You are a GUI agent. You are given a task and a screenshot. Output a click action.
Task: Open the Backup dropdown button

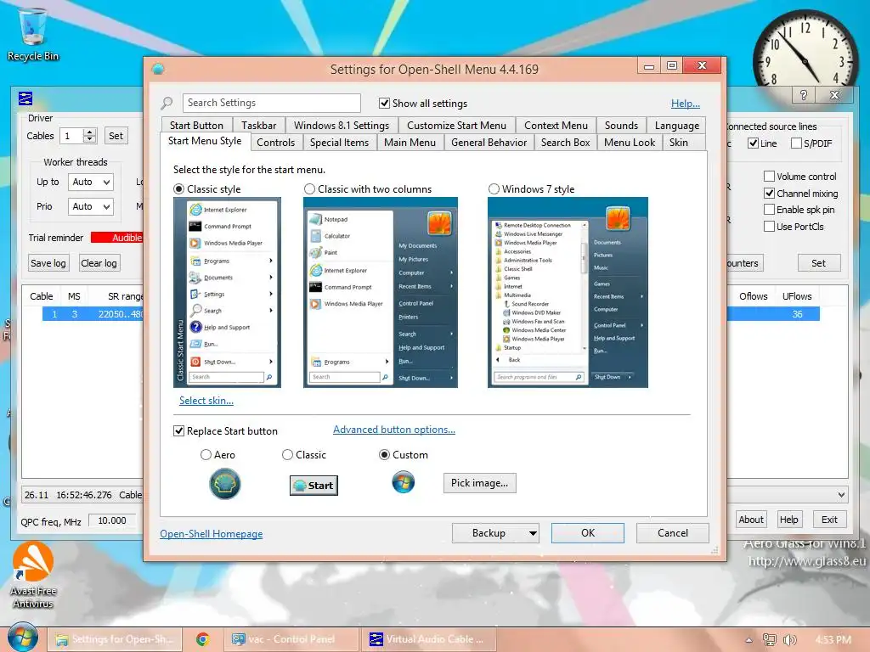coord(496,533)
